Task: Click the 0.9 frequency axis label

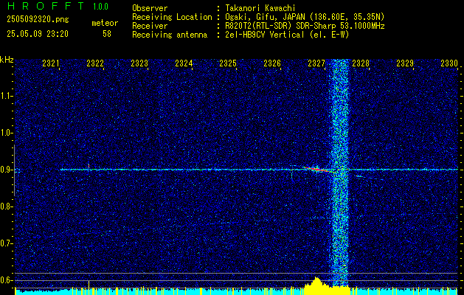Action: [x=6, y=170]
